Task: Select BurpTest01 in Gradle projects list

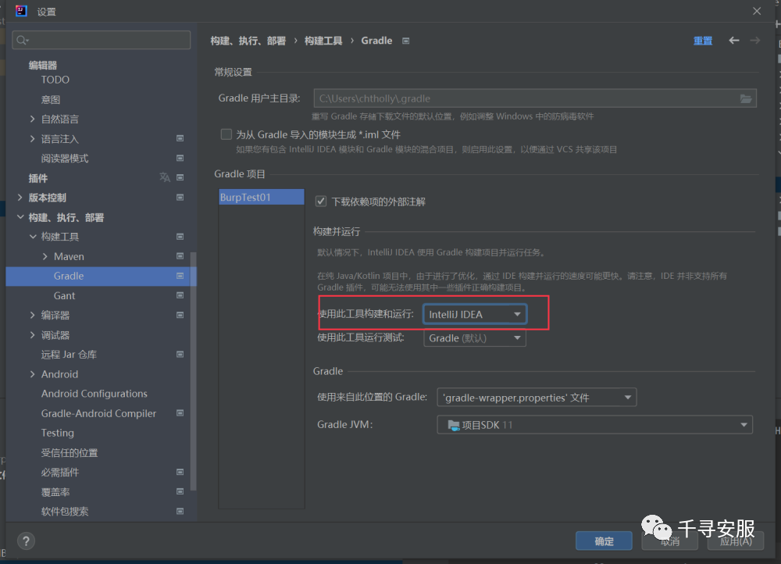Action: [x=262, y=197]
